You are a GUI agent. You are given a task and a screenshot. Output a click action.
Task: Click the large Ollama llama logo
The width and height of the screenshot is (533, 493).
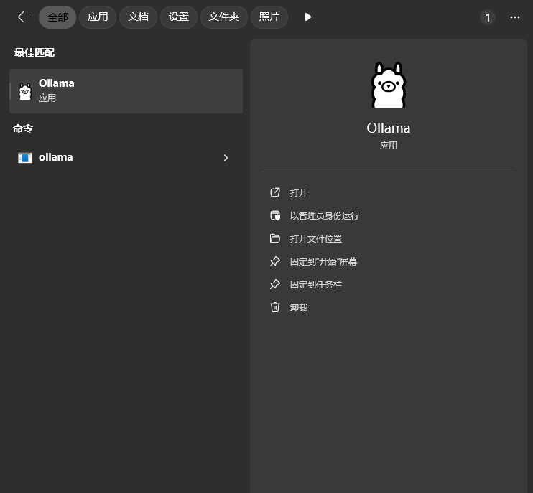(x=388, y=85)
